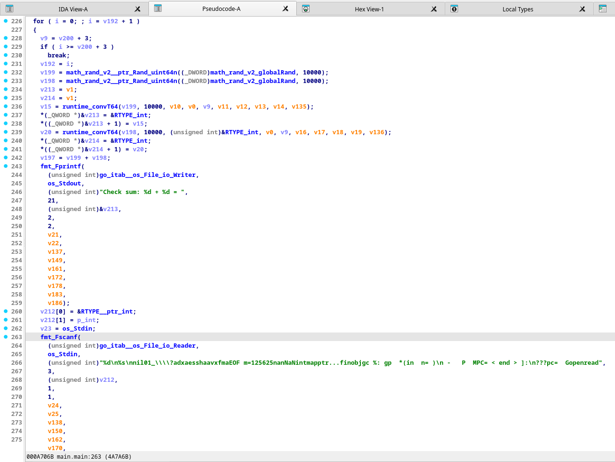Select math_rand_v2__ptr_Rand_uint64n on line 233
The height and width of the screenshot is (462, 615).
121,81
